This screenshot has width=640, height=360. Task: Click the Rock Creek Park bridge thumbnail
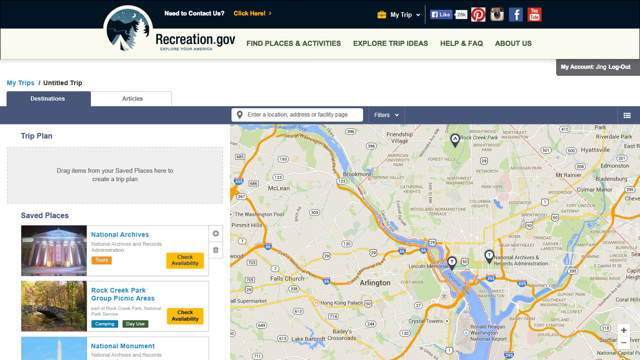click(x=54, y=306)
